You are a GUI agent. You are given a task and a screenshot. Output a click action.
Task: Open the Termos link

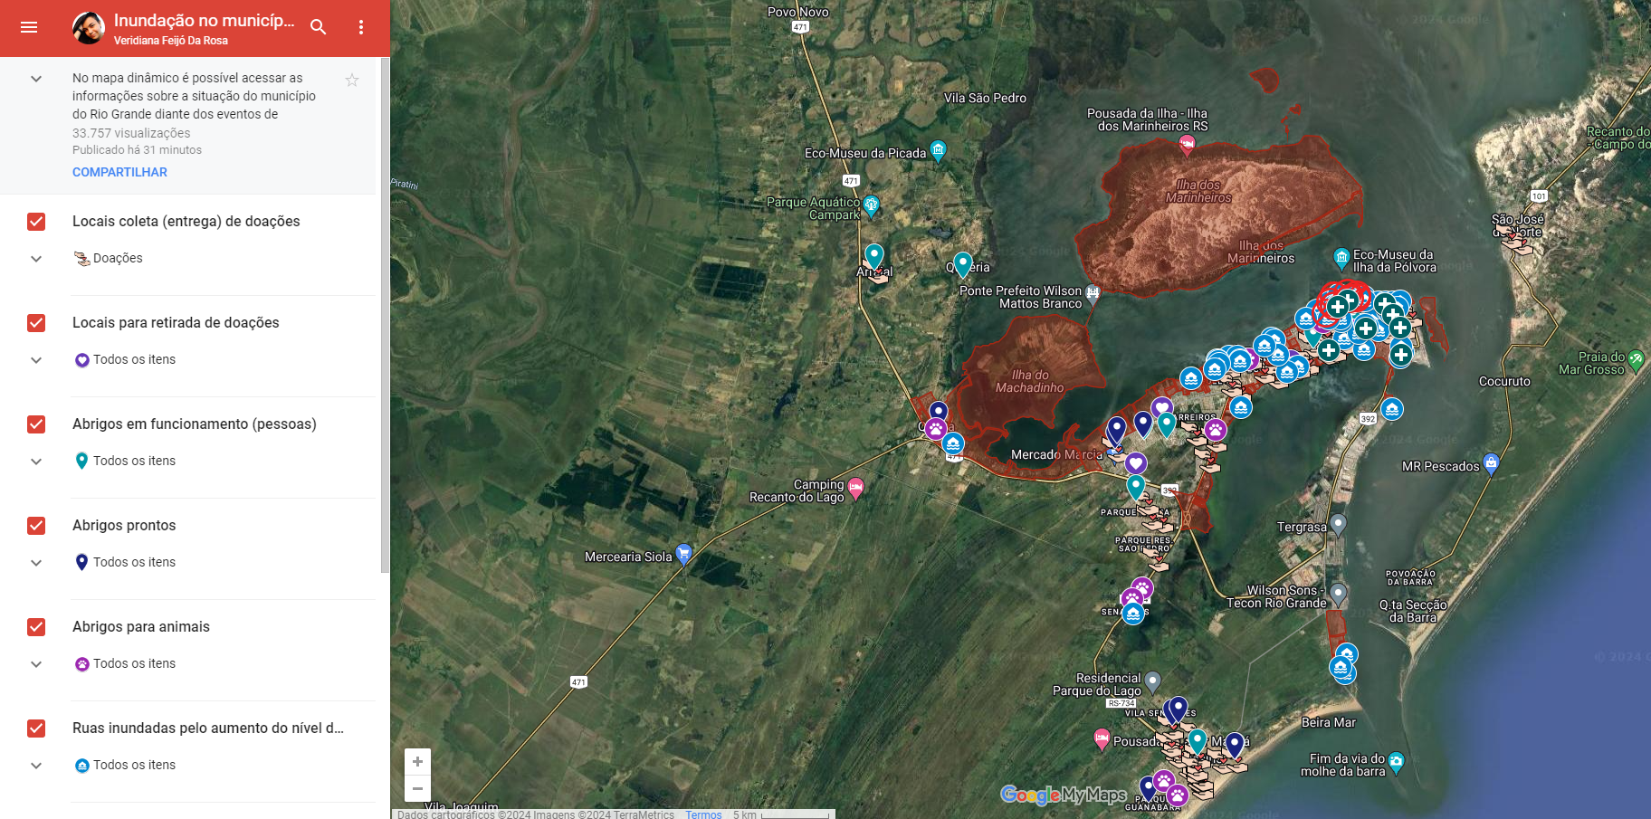(703, 814)
